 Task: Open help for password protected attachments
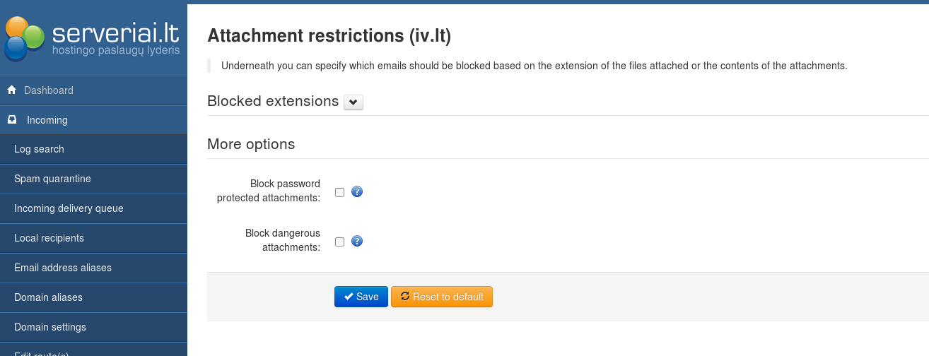click(357, 191)
